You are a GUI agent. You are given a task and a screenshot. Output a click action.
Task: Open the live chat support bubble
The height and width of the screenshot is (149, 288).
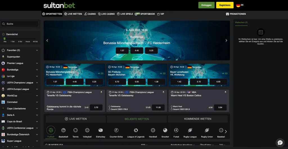280,143
